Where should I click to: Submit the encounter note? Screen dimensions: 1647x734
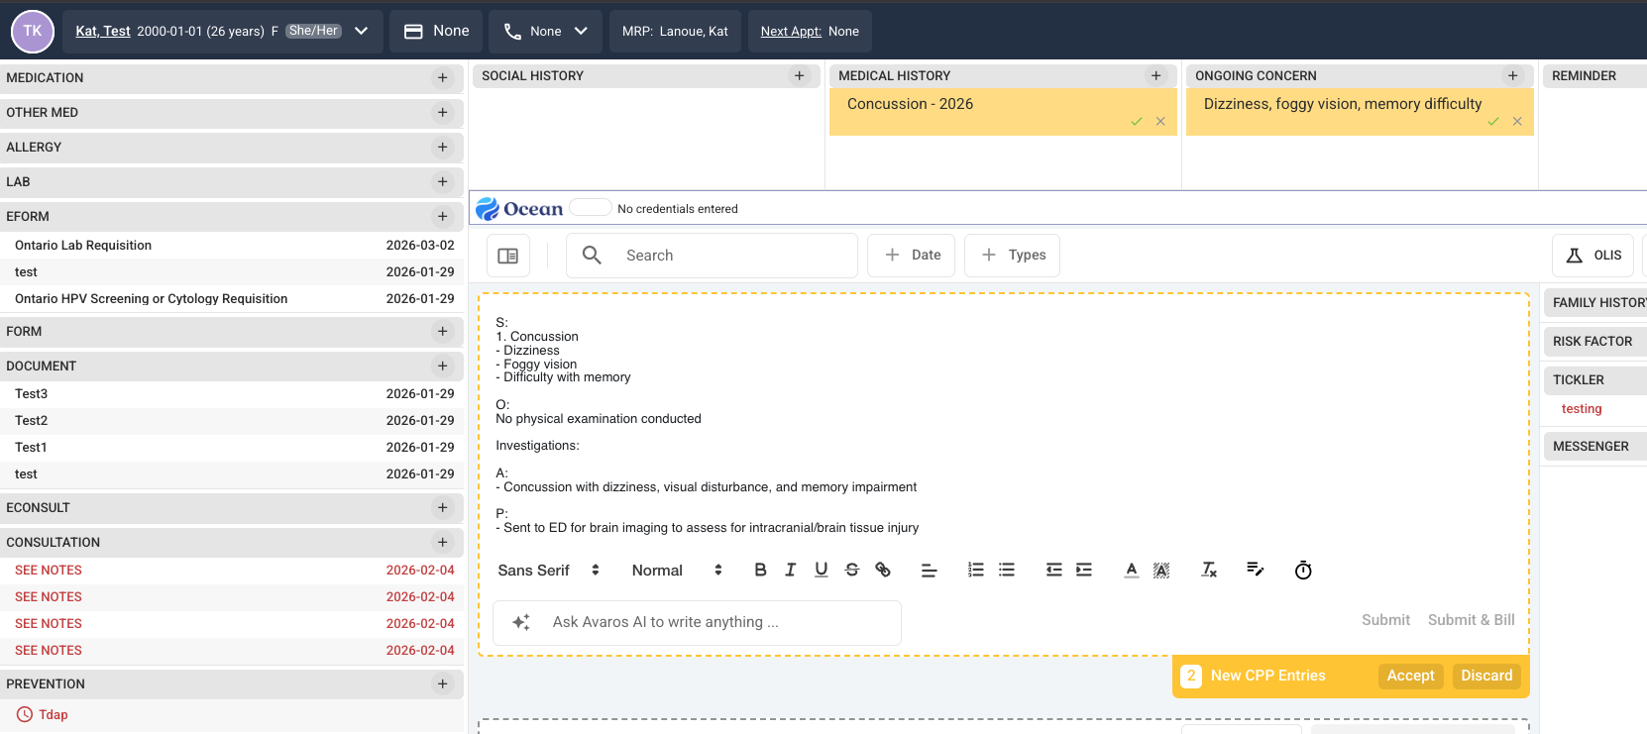click(x=1385, y=620)
